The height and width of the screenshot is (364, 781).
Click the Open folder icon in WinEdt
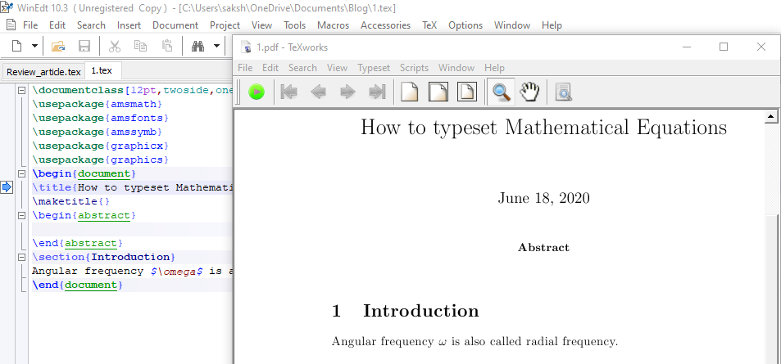tap(58, 47)
